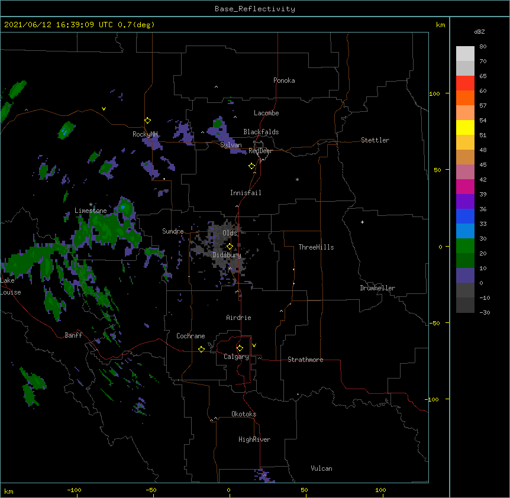510x498 pixels.
Task: Click the yellow station marker south of RedDeer
Action: 251,166
